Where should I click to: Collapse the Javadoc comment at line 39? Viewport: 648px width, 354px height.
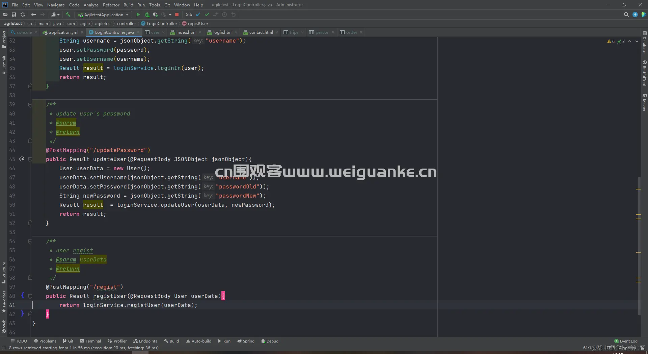(x=30, y=104)
